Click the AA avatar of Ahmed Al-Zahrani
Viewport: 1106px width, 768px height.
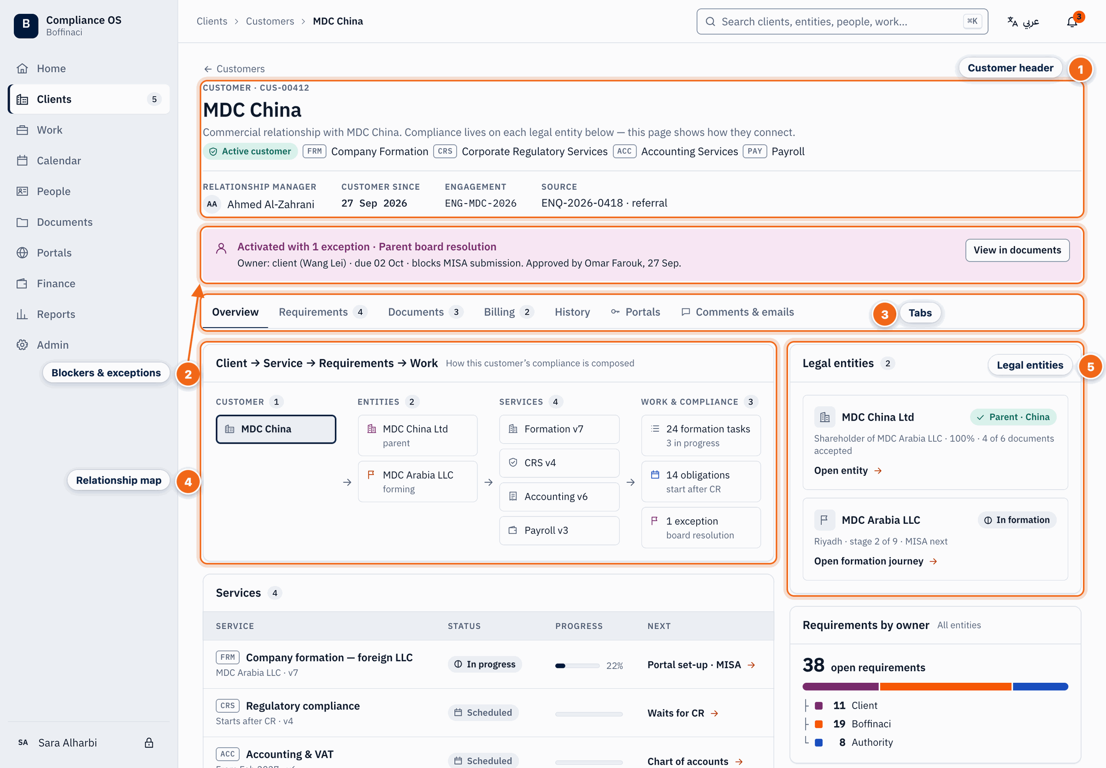point(212,204)
